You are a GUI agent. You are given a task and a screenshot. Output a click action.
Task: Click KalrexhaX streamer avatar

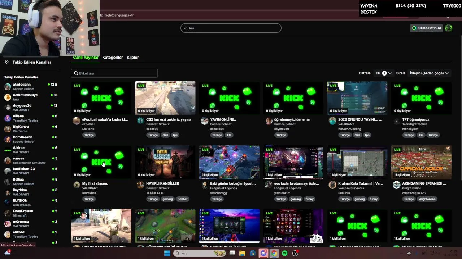[77, 185]
